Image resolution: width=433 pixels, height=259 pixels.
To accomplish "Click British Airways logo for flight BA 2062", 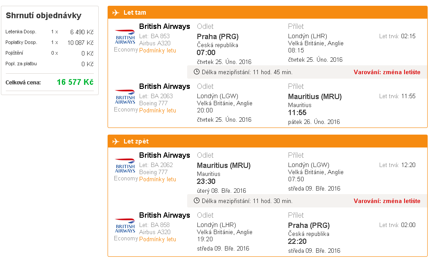I will tap(125, 166).
